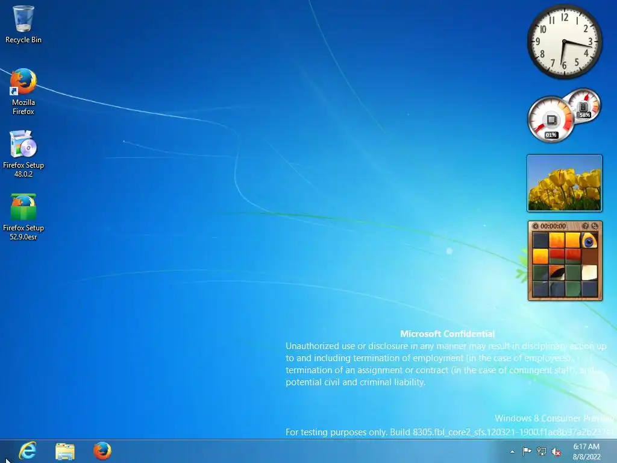
Task: Click the toucan eye puzzle tile
Action: [589, 240]
